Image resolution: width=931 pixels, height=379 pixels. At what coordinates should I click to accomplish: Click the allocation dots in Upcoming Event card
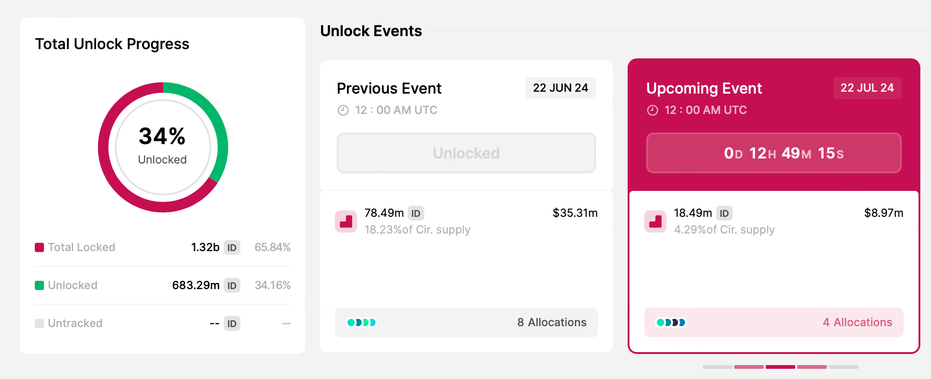coord(671,322)
